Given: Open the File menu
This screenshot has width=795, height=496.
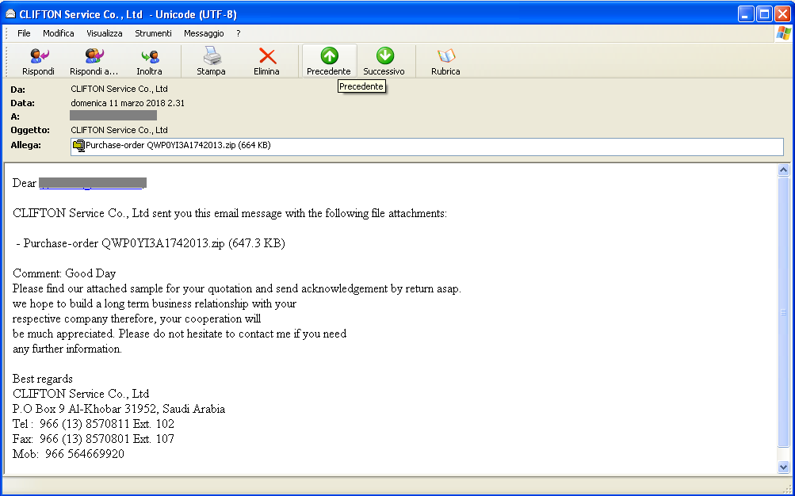Looking at the screenshot, I should (x=24, y=33).
